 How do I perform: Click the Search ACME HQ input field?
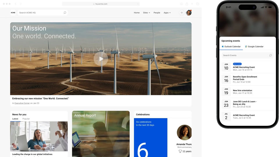click(x=41, y=13)
